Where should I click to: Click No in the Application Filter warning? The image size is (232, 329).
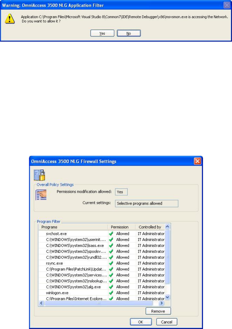click(129, 34)
